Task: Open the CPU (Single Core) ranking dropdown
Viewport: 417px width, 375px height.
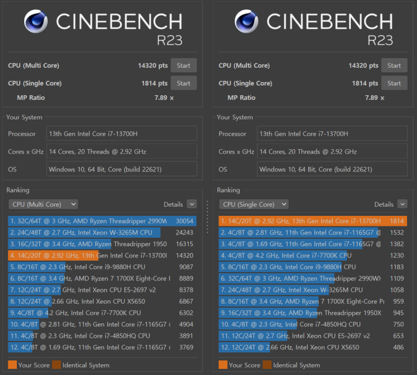Action: 254,205
